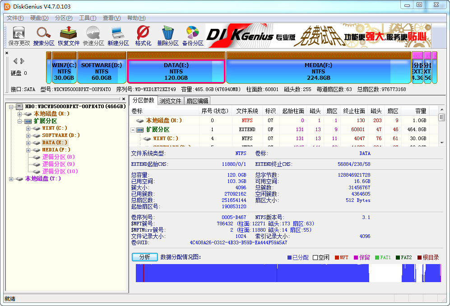
Task: Expand the 本地磁盘(T:) tree node
Action: pyautogui.click(x=12, y=179)
